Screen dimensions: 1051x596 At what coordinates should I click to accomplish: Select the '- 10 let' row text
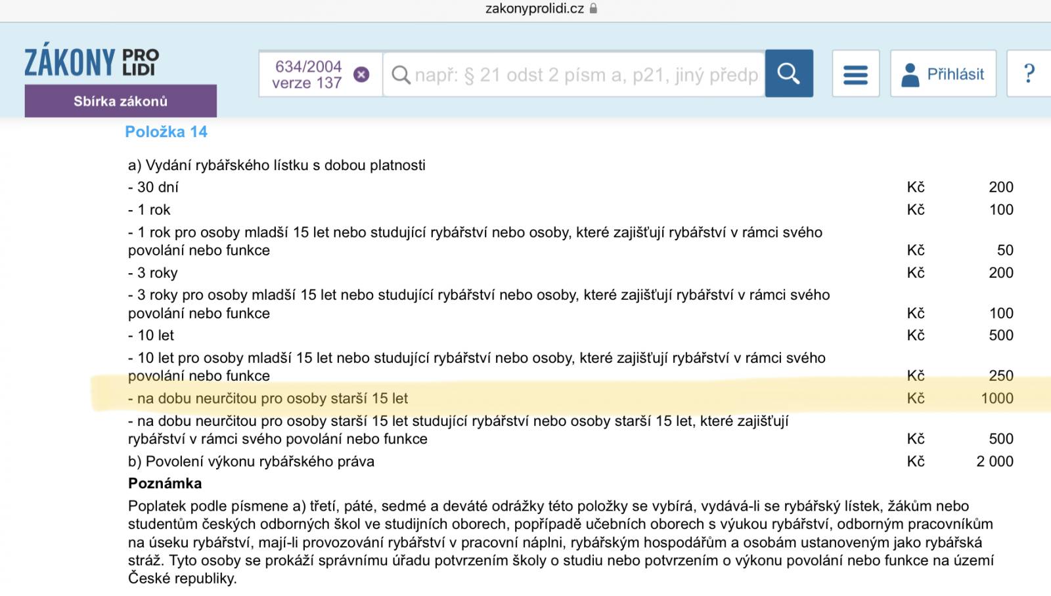click(x=151, y=335)
